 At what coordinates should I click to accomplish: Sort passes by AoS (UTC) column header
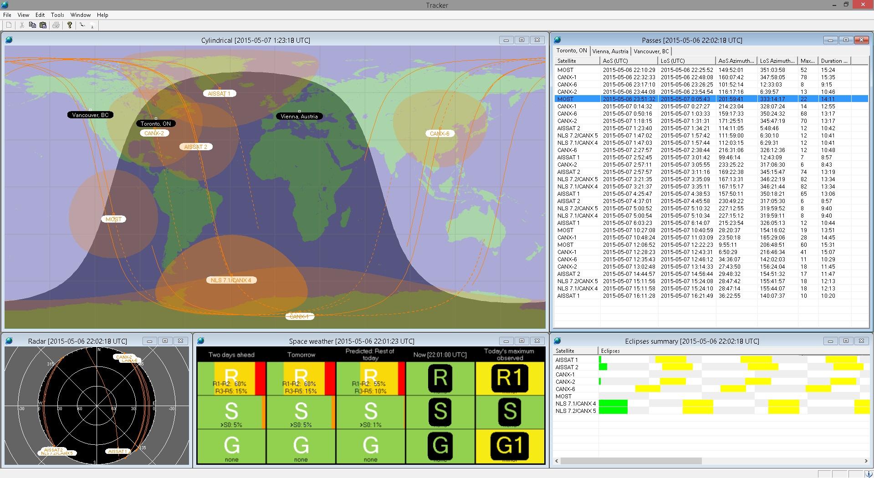[629, 61]
